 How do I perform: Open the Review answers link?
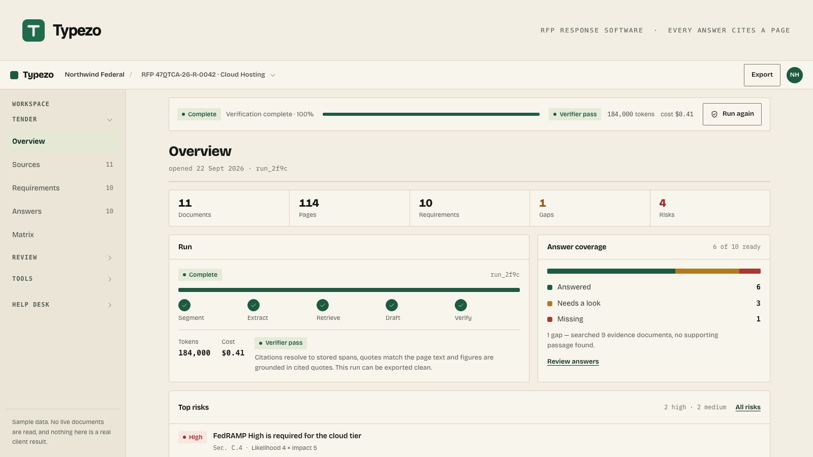pos(573,362)
